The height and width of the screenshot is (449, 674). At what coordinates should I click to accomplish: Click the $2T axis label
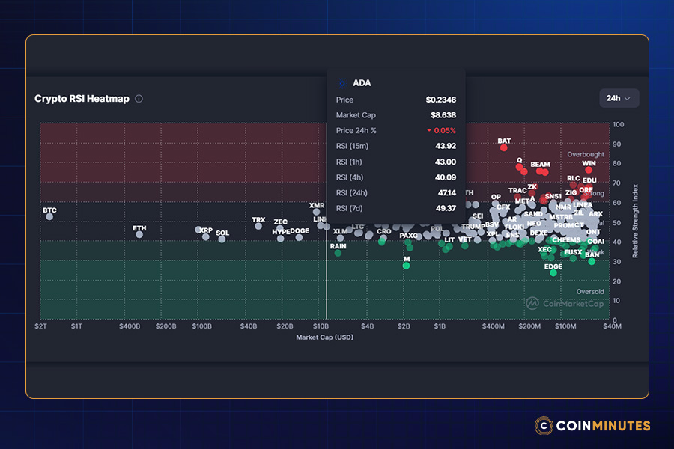pos(41,326)
